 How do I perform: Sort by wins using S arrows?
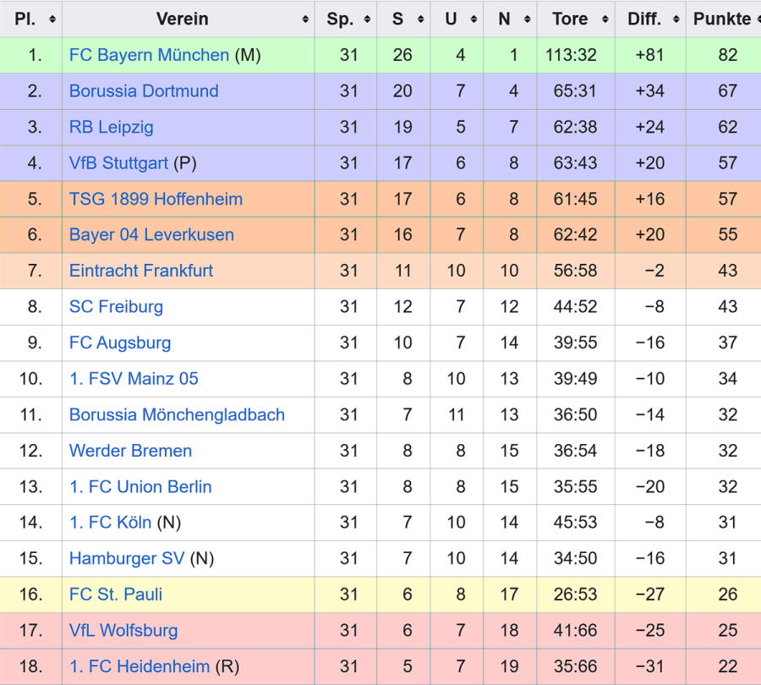pyautogui.click(x=420, y=19)
